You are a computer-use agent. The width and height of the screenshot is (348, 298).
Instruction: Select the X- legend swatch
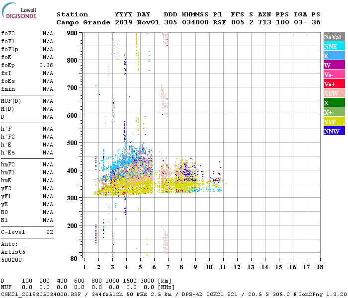tap(334, 103)
